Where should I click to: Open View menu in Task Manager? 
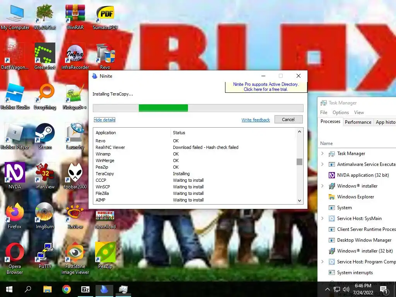pos(359,113)
